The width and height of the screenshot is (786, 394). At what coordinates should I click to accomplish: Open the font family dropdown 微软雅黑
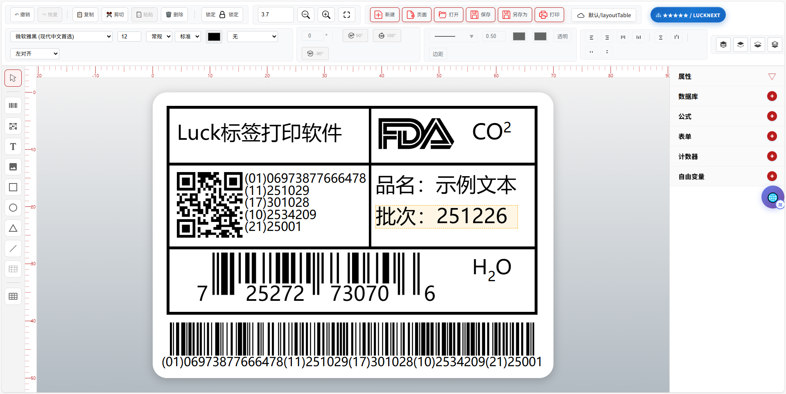61,36
